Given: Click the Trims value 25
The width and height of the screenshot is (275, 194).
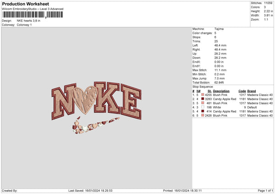Looking at the screenshot, I should (216, 41).
